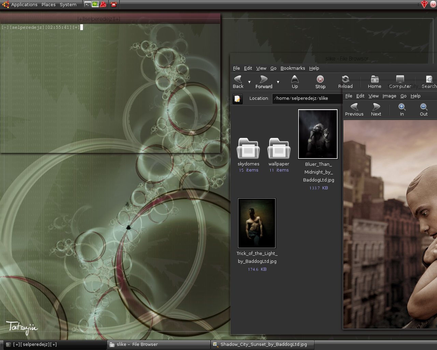
Task: Open Bookmarks menu in the File Browser
Action: [x=293, y=68]
